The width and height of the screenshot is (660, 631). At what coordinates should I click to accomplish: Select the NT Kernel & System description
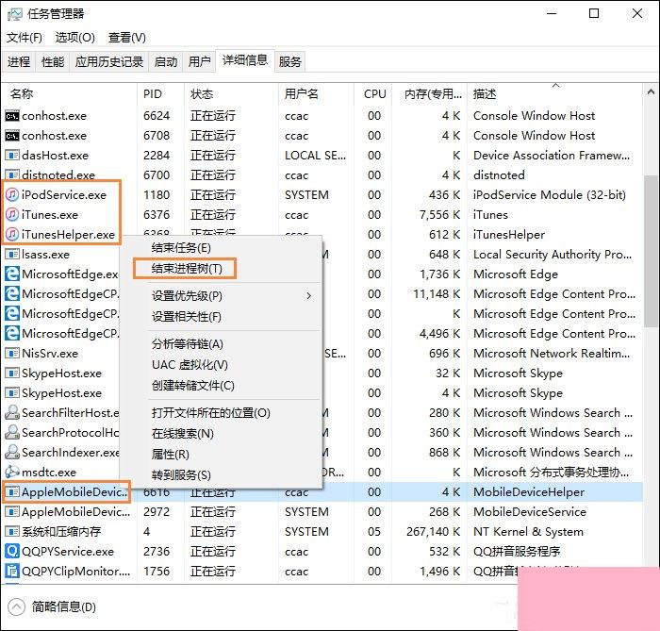[x=528, y=531]
